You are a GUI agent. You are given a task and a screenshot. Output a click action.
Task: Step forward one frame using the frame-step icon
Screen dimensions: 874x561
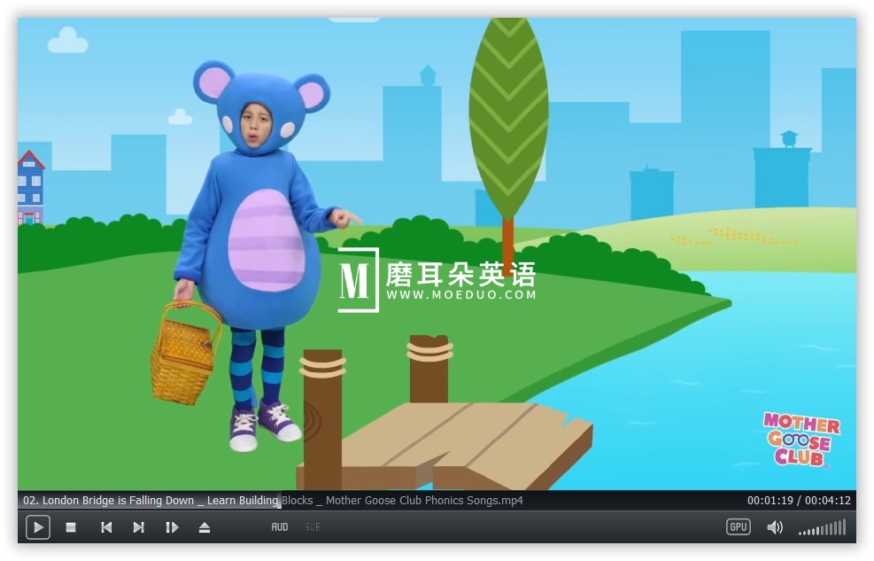click(x=171, y=527)
